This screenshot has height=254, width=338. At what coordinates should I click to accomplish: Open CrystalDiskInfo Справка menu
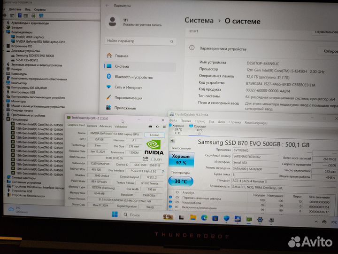235,122
